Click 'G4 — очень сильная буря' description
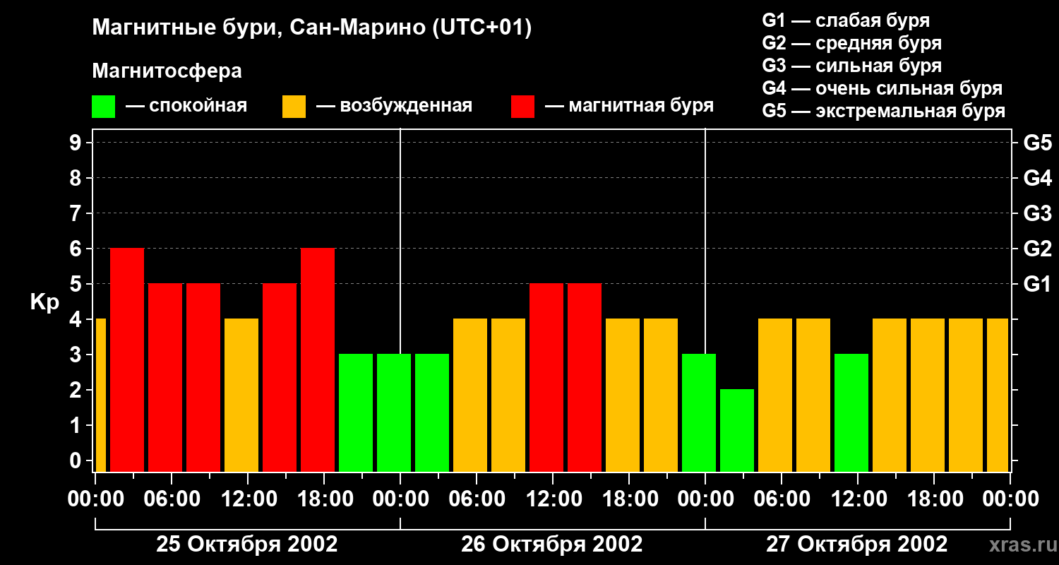1059x565 pixels. [882, 88]
